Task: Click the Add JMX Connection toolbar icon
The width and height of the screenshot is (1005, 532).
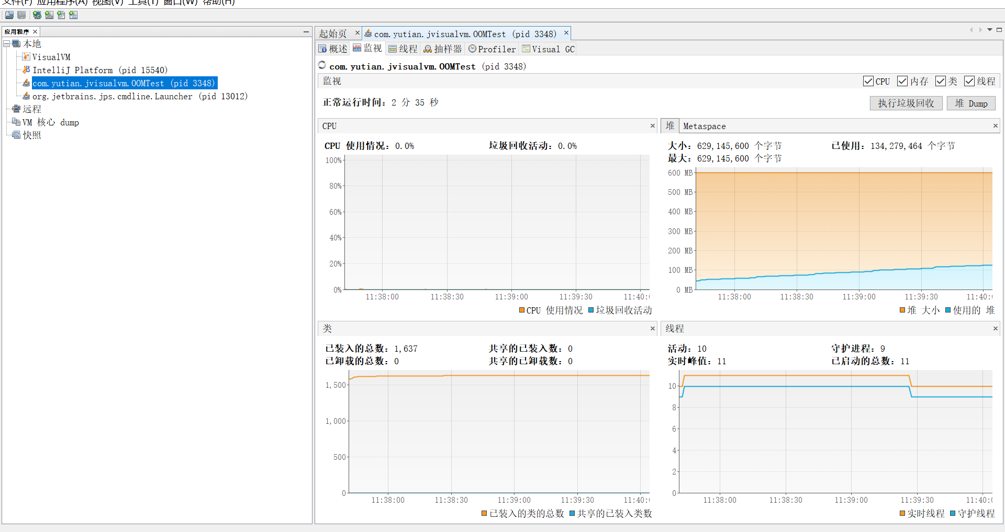Action: pos(49,15)
